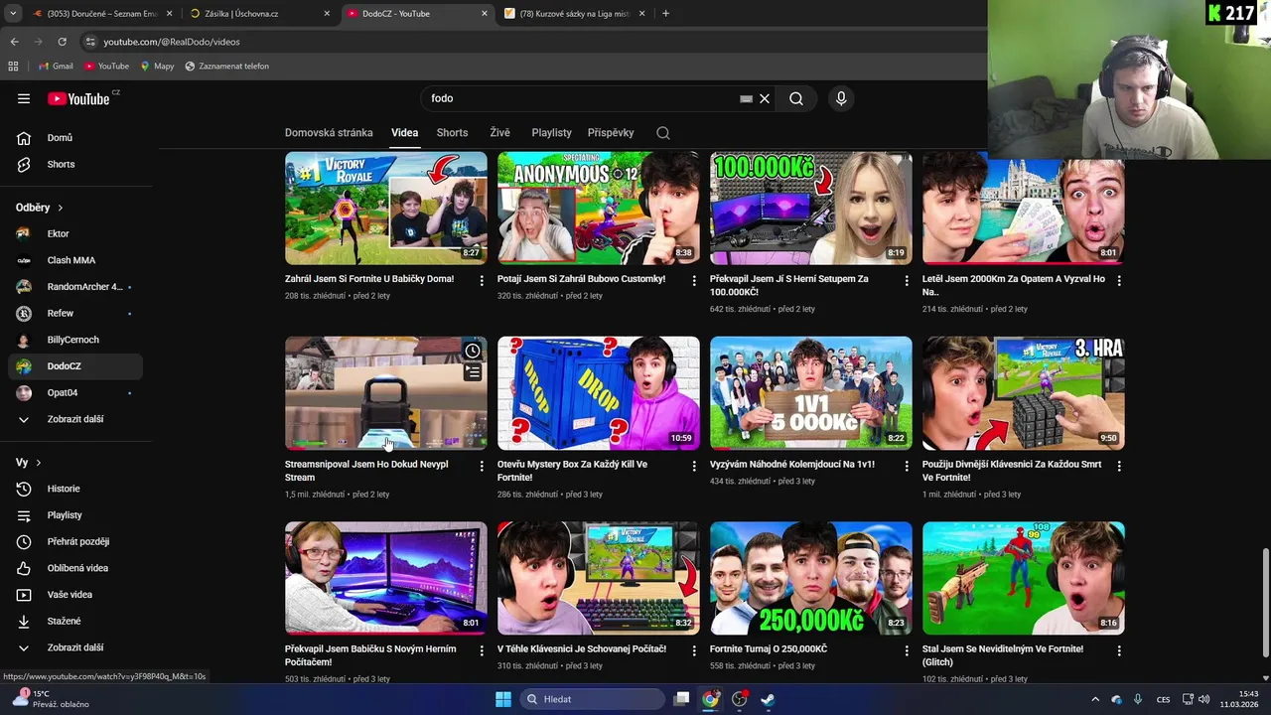The image size is (1271, 715).
Task: Click the magnifier search button
Action: click(796, 98)
